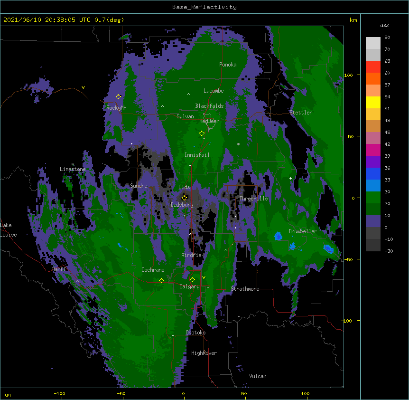Click the Blackfalds city label
This screenshot has height=400, width=409.
[209, 106]
